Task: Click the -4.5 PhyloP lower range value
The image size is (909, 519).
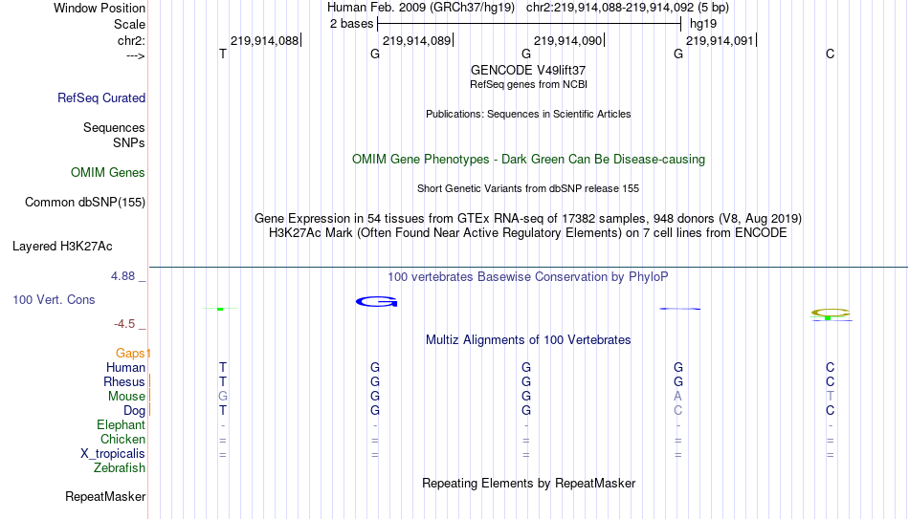Action: point(124,324)
